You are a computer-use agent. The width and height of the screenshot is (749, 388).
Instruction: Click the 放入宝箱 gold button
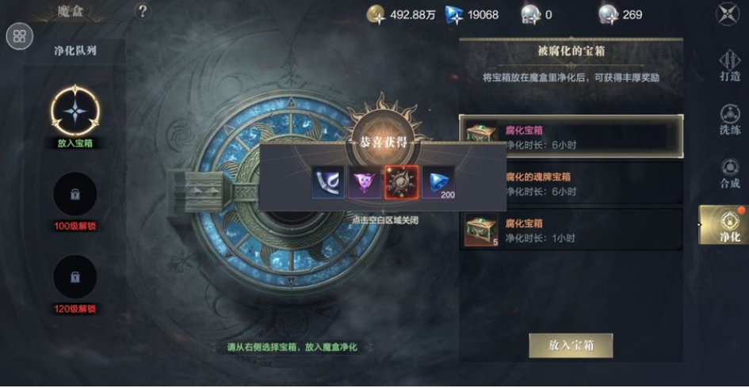(x=571, y=345)
